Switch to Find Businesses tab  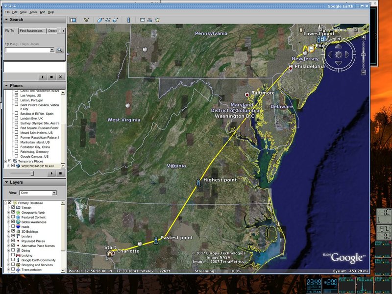(x=31, y=31)
